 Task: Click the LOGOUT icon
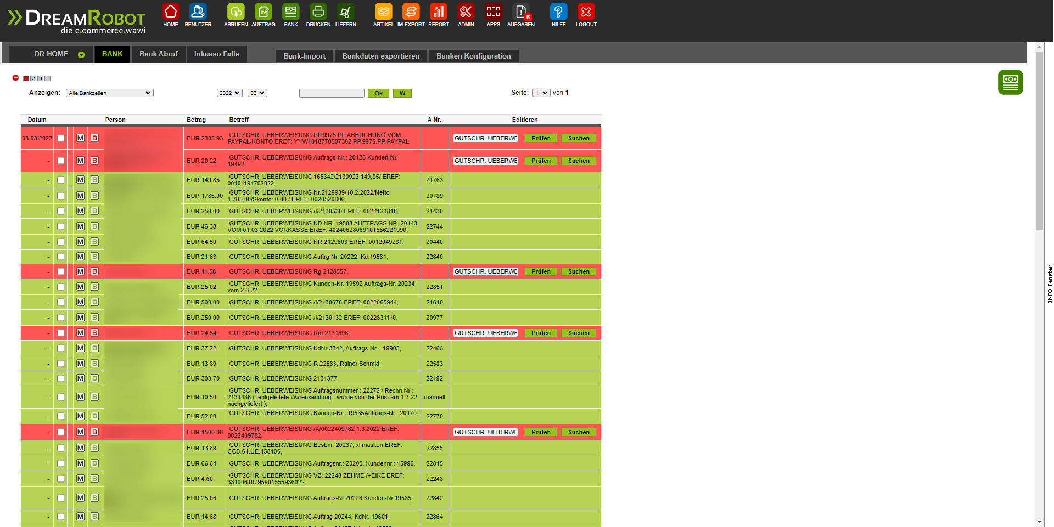click(x=586, y=12)
